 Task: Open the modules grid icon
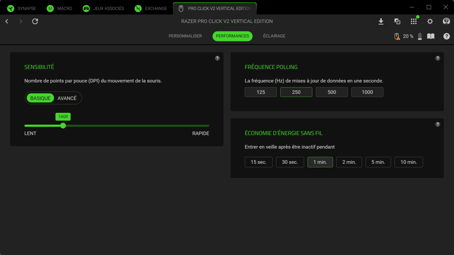(x=414, y=22)
